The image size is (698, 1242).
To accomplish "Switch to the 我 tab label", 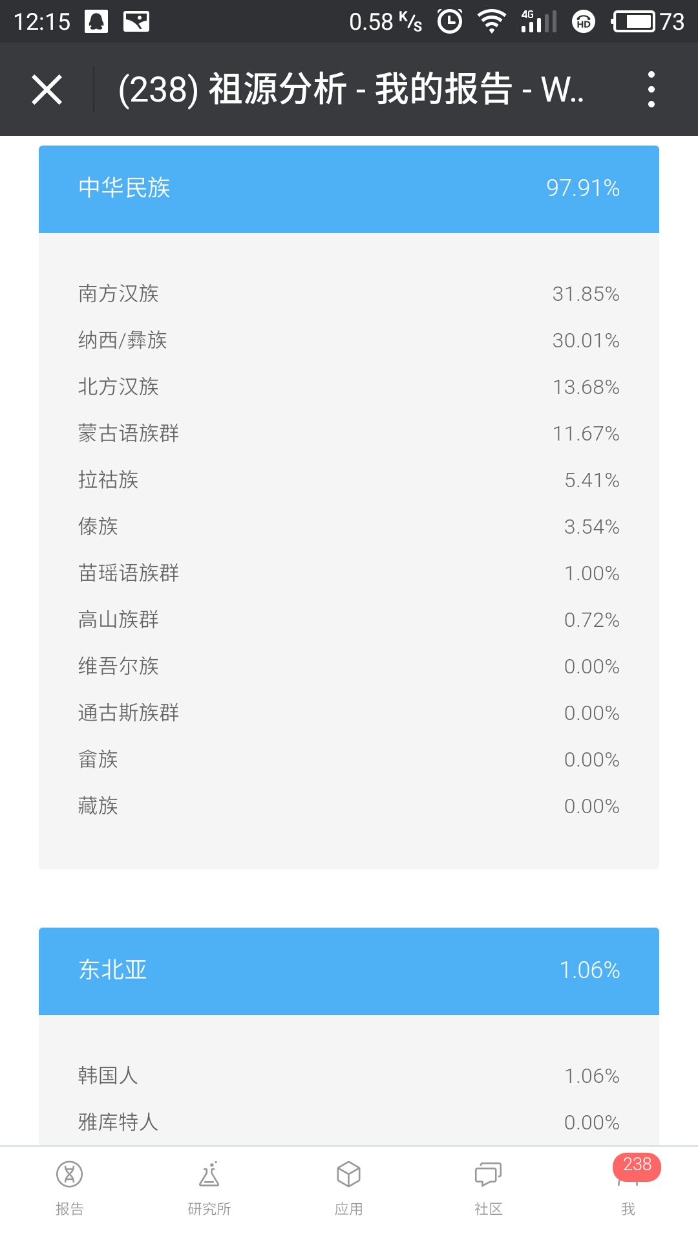I will pyautogui.click(x=628, y=1208).
